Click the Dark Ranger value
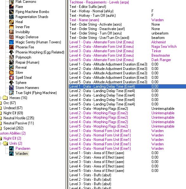The height and width of the screenshot is (189, 186). coord(161,60)
